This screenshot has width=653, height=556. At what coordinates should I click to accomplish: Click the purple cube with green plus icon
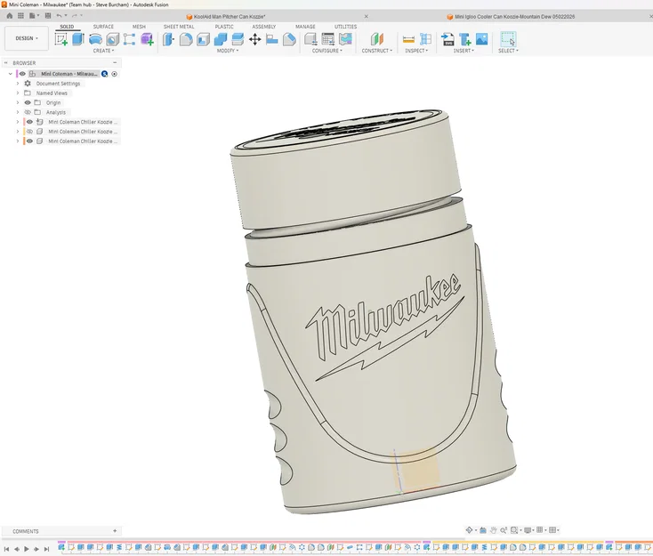(x=147, y=39)
